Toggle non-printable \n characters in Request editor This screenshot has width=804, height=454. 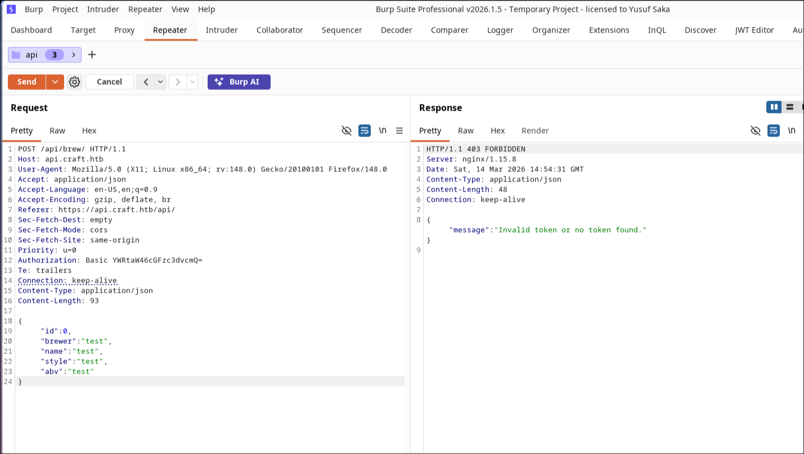click(383, 130)
